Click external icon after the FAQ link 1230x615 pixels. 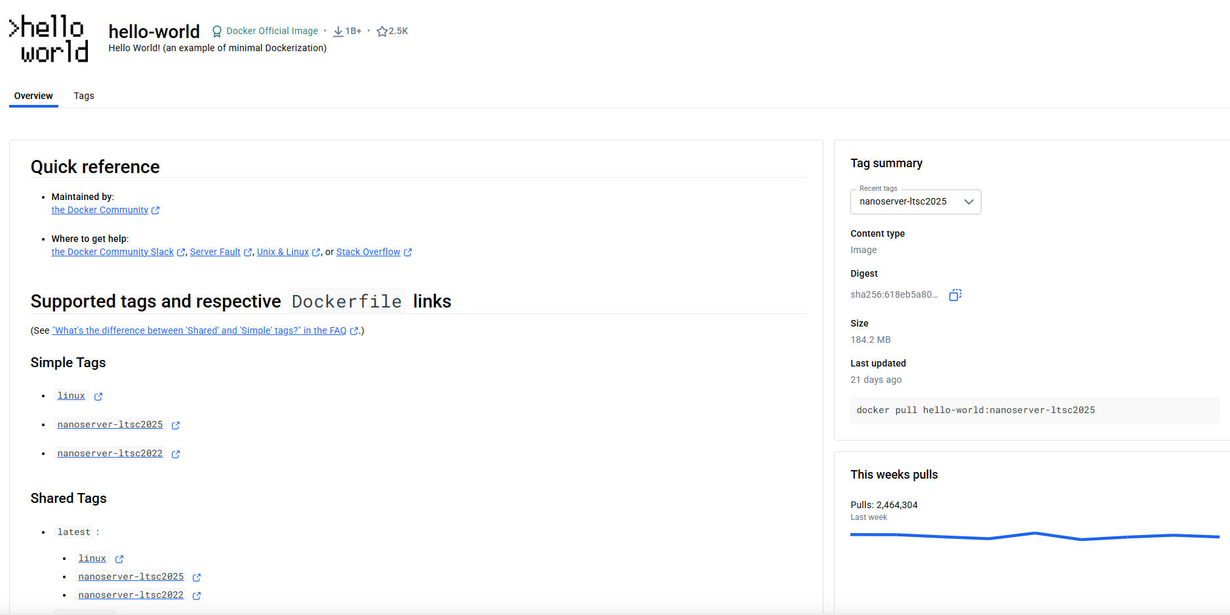click(354, 331)
